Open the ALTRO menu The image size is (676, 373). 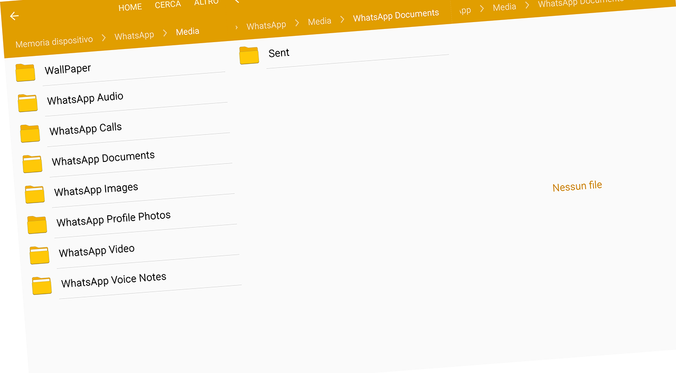coord(206,3)
